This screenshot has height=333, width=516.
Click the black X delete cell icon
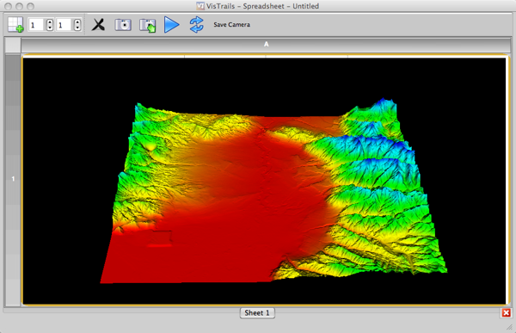[98, 25]
